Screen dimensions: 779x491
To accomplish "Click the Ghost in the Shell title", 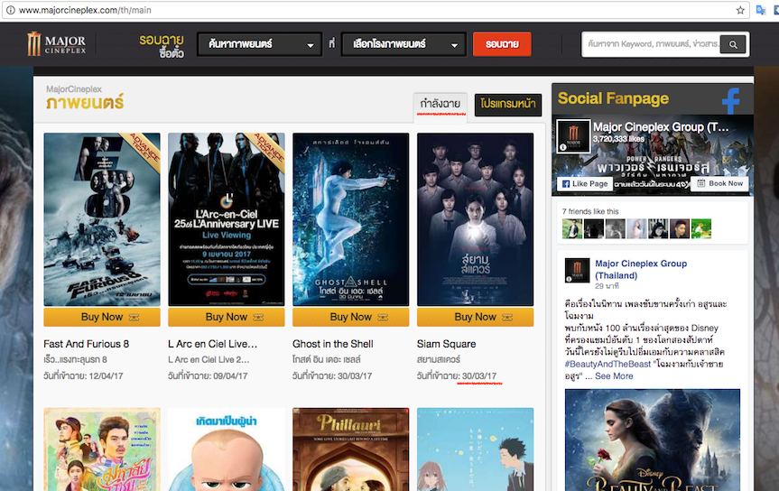I will [x=333, y=344].
